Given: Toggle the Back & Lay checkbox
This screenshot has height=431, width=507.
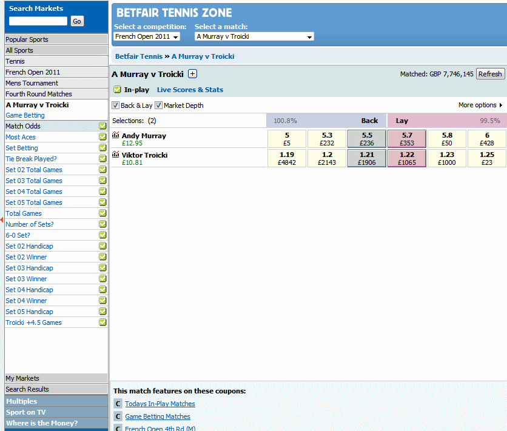Looking at the screenshot, I should point(115,105).
